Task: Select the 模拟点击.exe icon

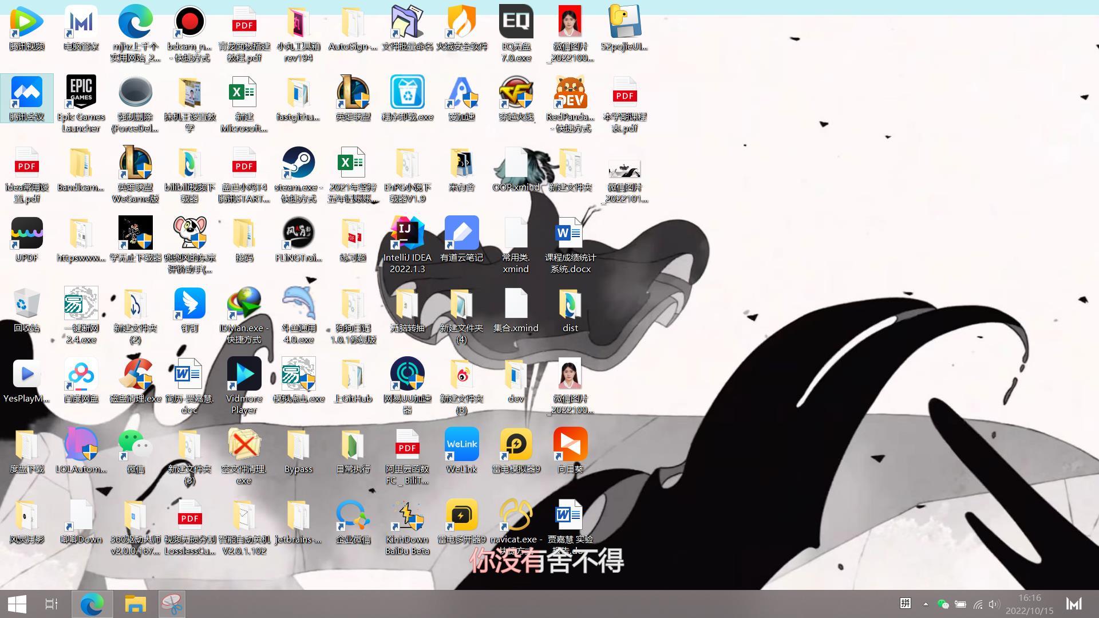Action: 298,380
